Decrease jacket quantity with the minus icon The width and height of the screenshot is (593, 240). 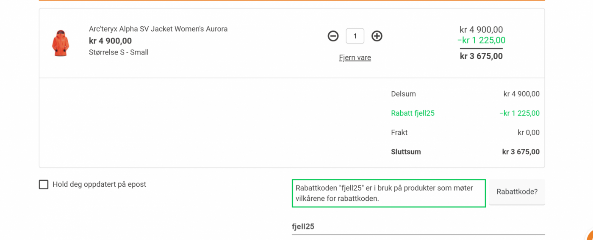[x=333, y=36]
